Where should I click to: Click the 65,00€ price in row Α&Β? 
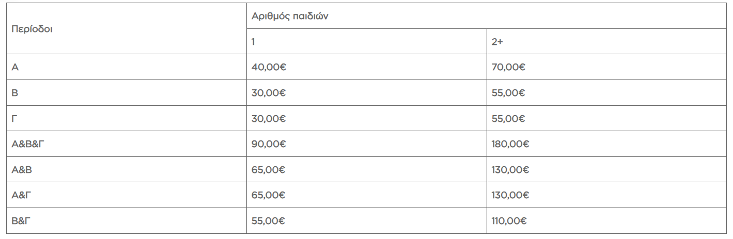click(269, 170)
